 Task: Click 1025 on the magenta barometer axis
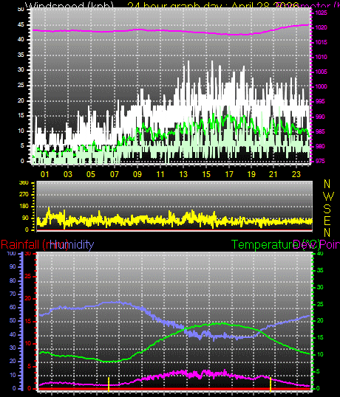click(321, 13)
